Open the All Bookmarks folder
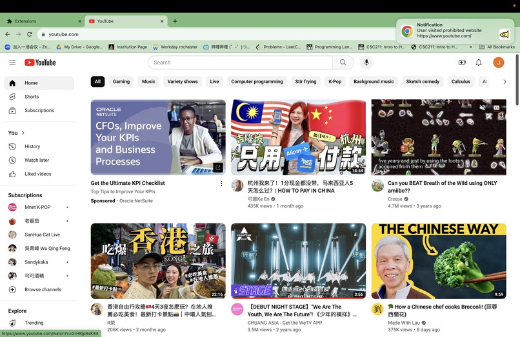Screen dimensions: 520x337 (x=497, y=47)
